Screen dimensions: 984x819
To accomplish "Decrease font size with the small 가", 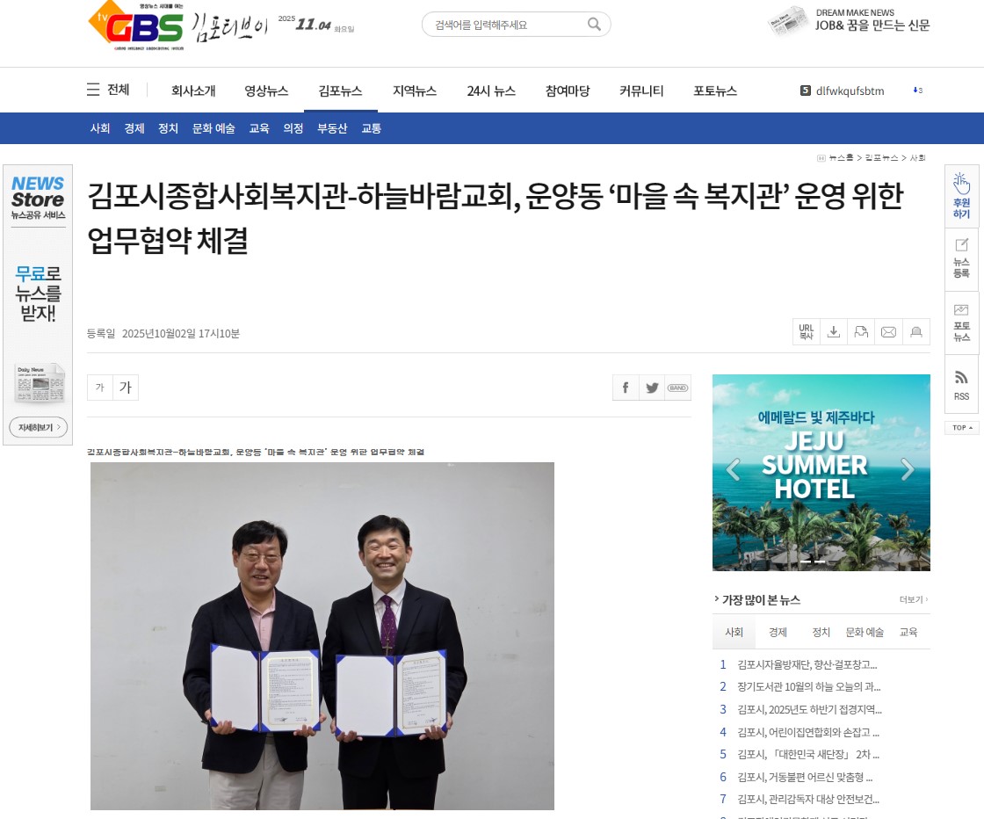I will point(100,388).
